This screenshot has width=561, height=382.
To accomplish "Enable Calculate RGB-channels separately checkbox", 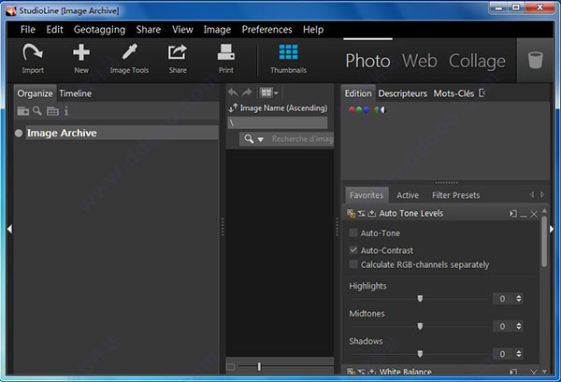I will point(353,264).
